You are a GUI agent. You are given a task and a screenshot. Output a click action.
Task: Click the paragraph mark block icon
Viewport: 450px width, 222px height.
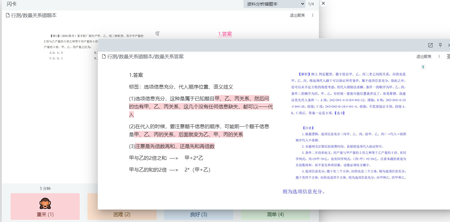pos(158,34)
